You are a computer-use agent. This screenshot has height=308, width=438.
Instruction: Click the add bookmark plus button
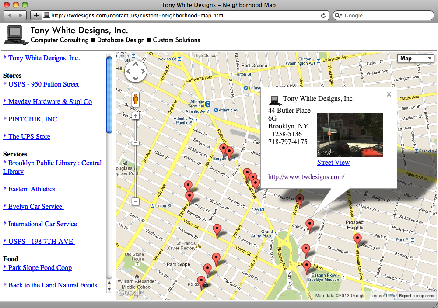tap(36, 15)
